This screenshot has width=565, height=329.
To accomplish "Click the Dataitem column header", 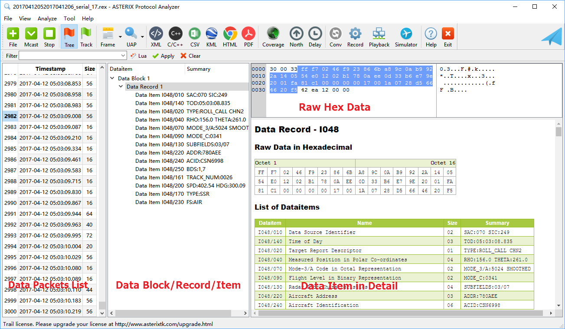I will tap(147, 69).
